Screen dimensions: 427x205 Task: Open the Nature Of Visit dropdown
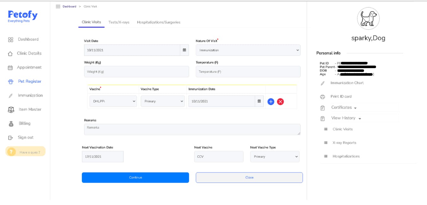[248, 50]
